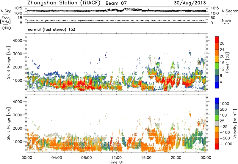Click the date "30/Aug/2013"
The width and height of the screenshot is (238, 164).
[x=190, y=3]
